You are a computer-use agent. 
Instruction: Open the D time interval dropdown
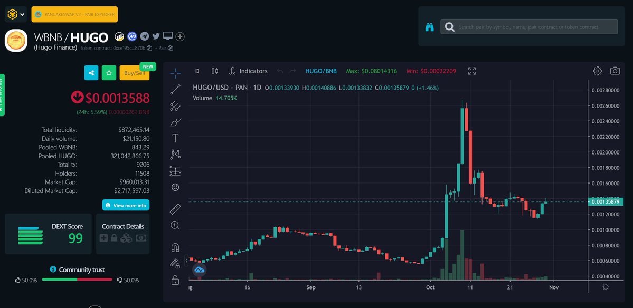[197, 71]
